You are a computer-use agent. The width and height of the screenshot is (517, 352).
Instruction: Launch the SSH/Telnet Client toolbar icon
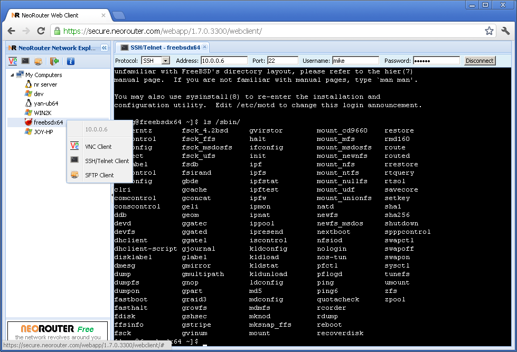coord(25,61)
